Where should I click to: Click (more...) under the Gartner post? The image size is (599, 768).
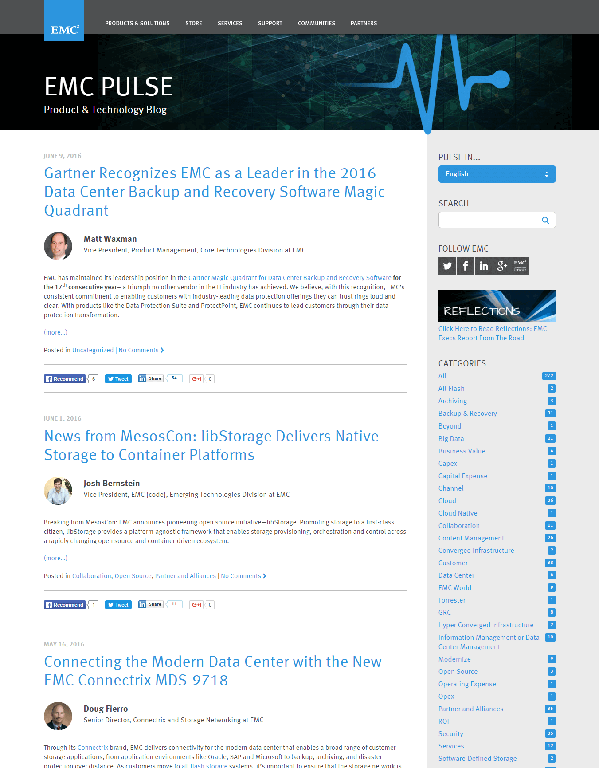point(55,332)
